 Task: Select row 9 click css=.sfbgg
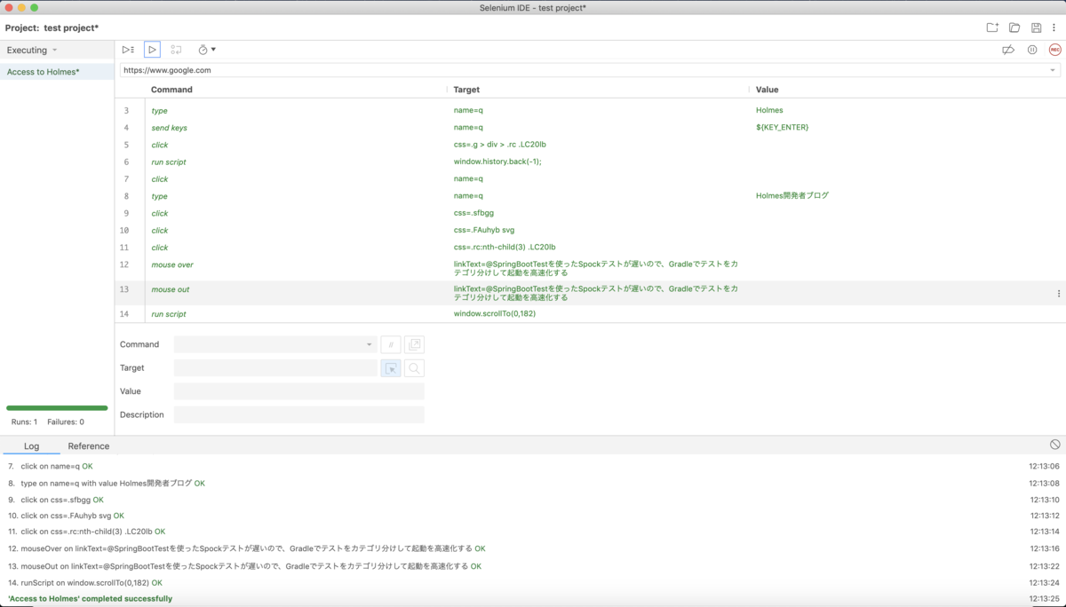(590, 213)
